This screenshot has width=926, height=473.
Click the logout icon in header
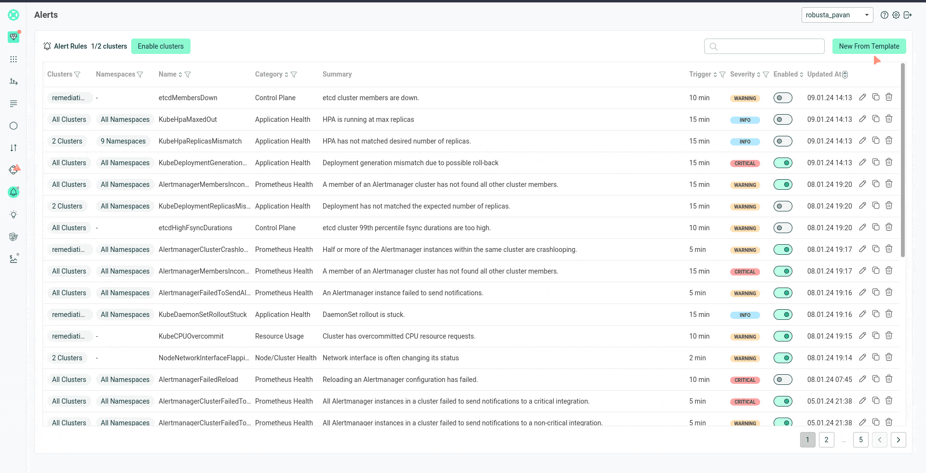tap(908, 15)
